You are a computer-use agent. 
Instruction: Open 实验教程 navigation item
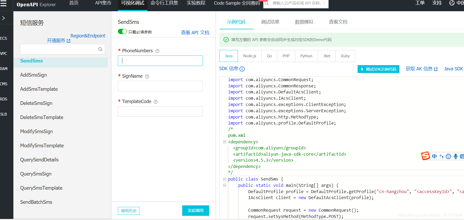click(x=196, y=3)
